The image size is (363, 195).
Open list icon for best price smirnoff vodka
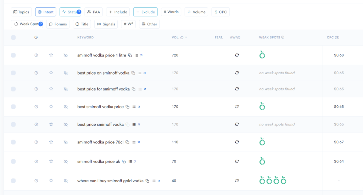tap(134, 125)
